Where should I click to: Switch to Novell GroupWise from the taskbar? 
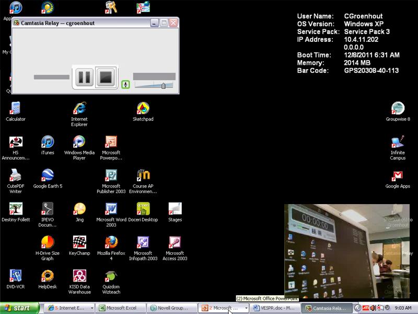pyautogui.click(x=172, y=308)
